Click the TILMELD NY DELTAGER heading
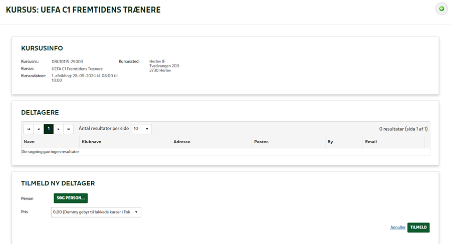Screen dimensions: 451x244 click(x=58, y=183)
